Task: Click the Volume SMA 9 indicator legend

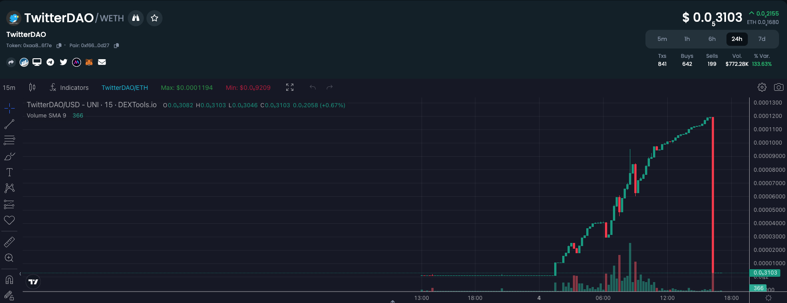Action: [46, 116]
